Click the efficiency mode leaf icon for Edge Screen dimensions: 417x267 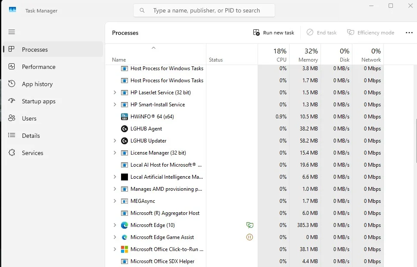click(249, 225)
